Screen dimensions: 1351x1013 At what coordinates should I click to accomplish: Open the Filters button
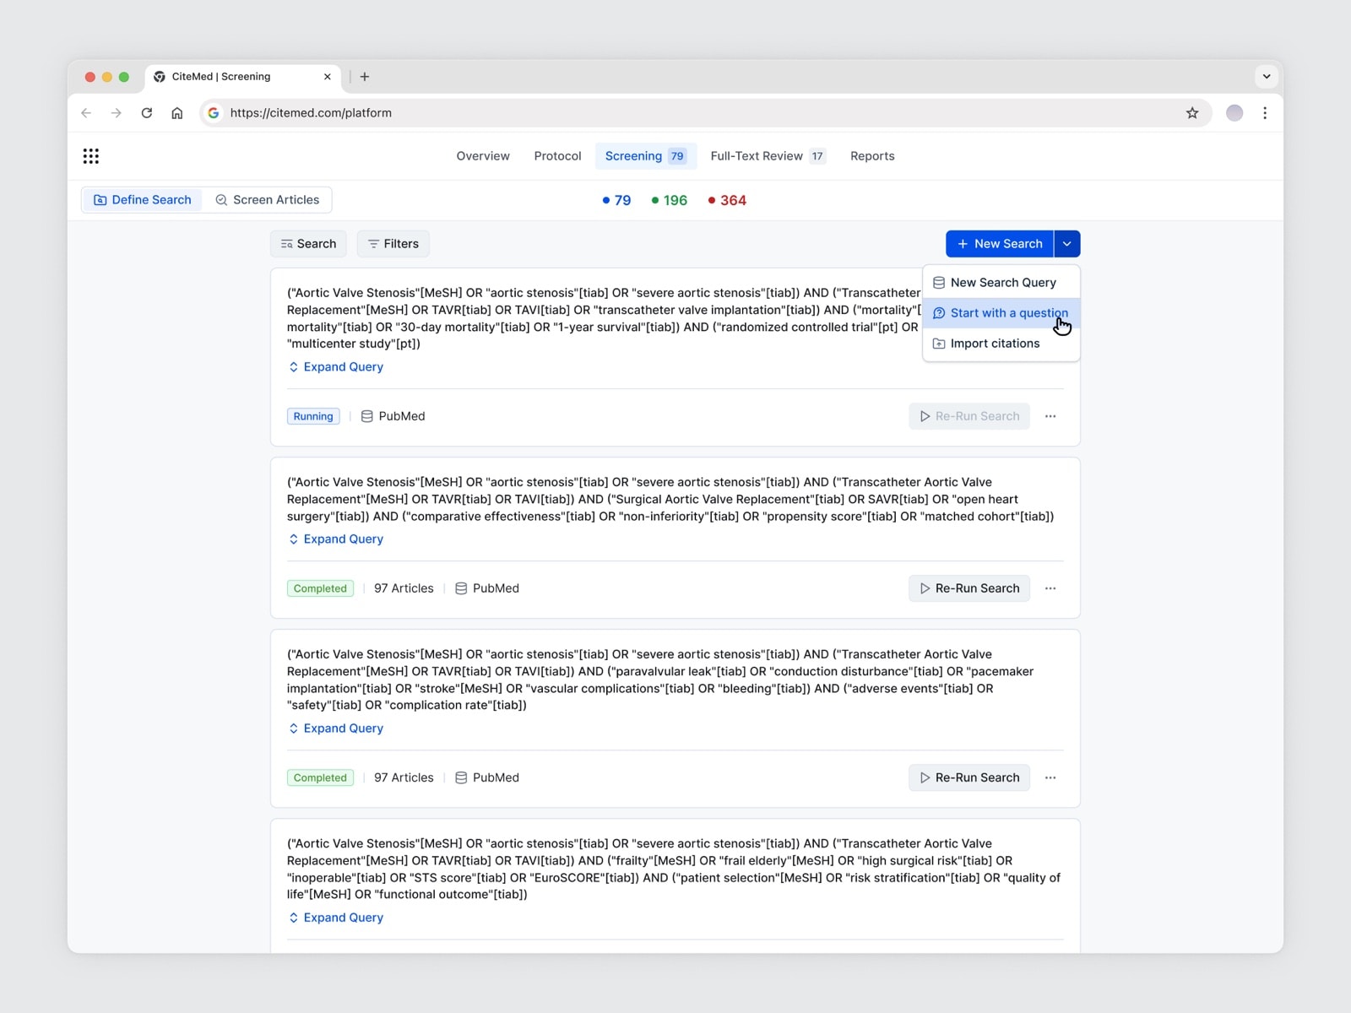click(x=393, y=244)
